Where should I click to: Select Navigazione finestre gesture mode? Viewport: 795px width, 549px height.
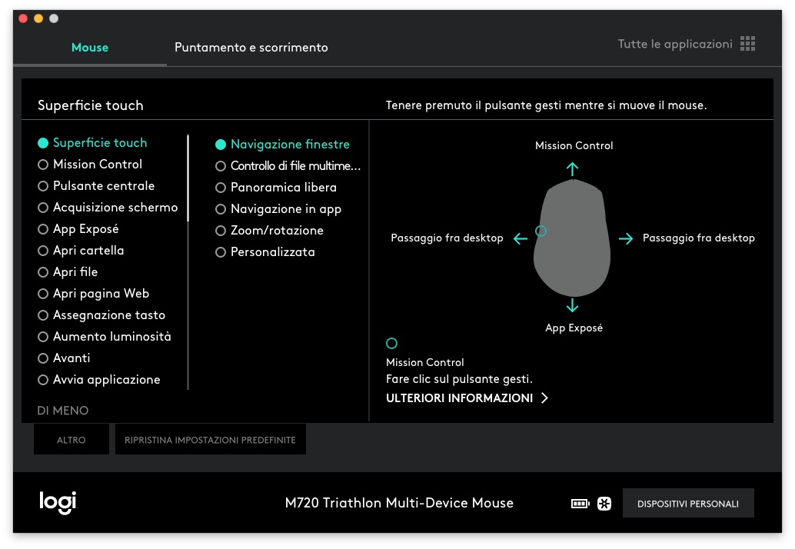pos(282,145)
